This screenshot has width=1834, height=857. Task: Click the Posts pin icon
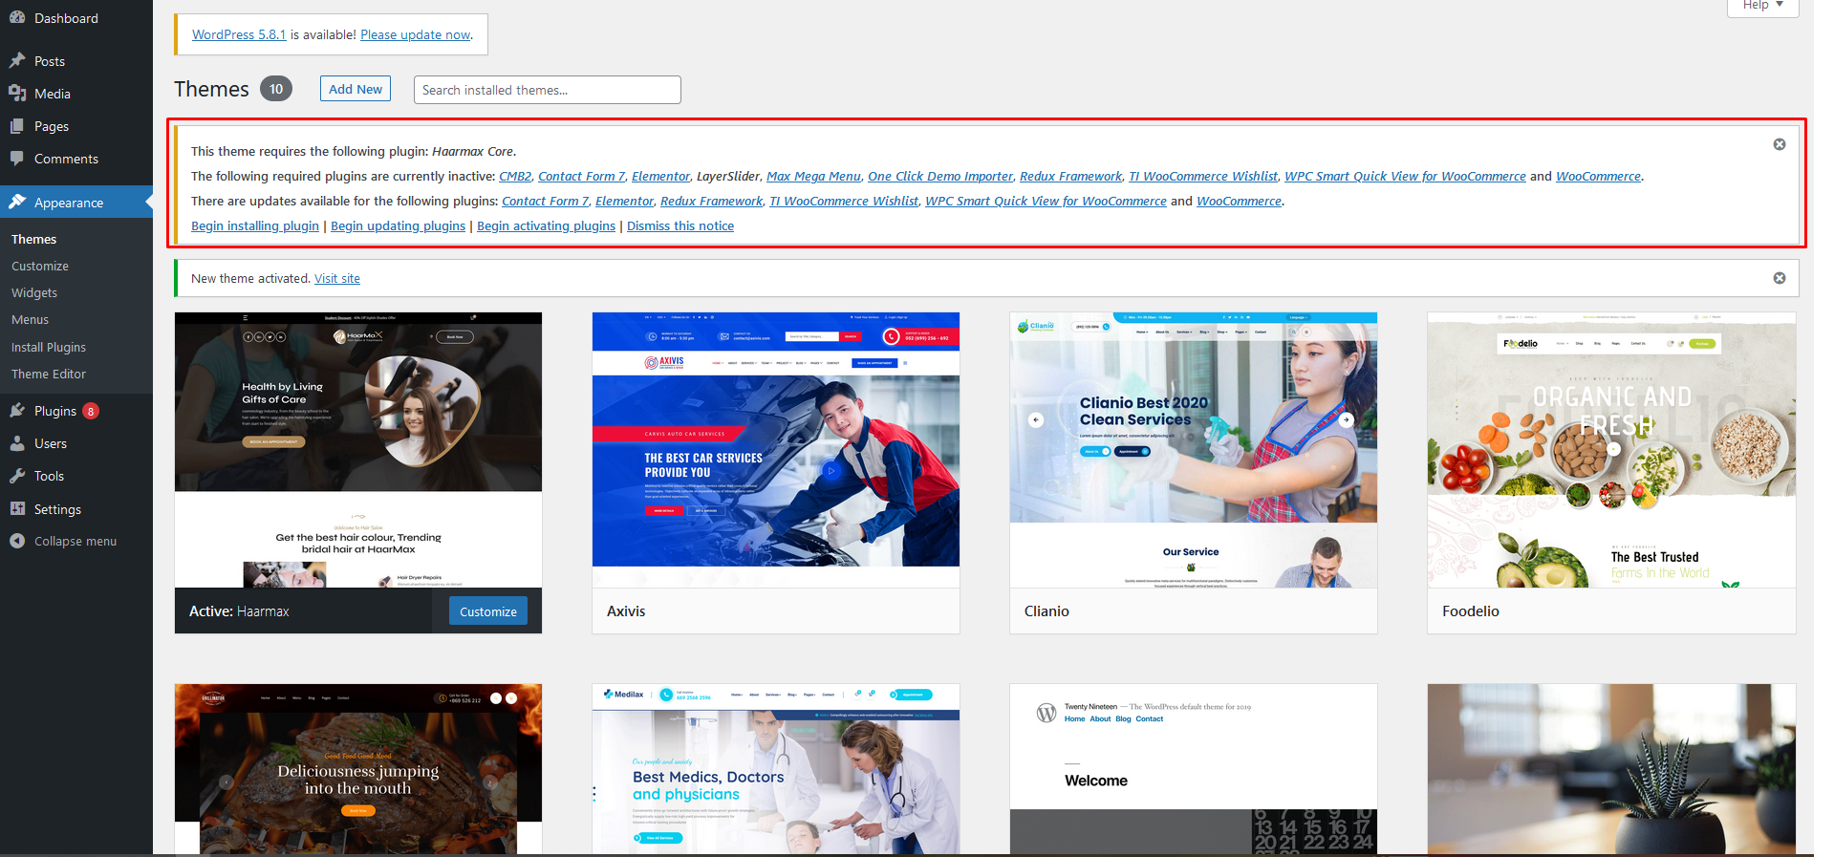[x=17, y=60]
